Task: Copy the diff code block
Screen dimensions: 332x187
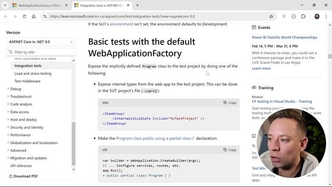Action: click(x=230, y=150)
